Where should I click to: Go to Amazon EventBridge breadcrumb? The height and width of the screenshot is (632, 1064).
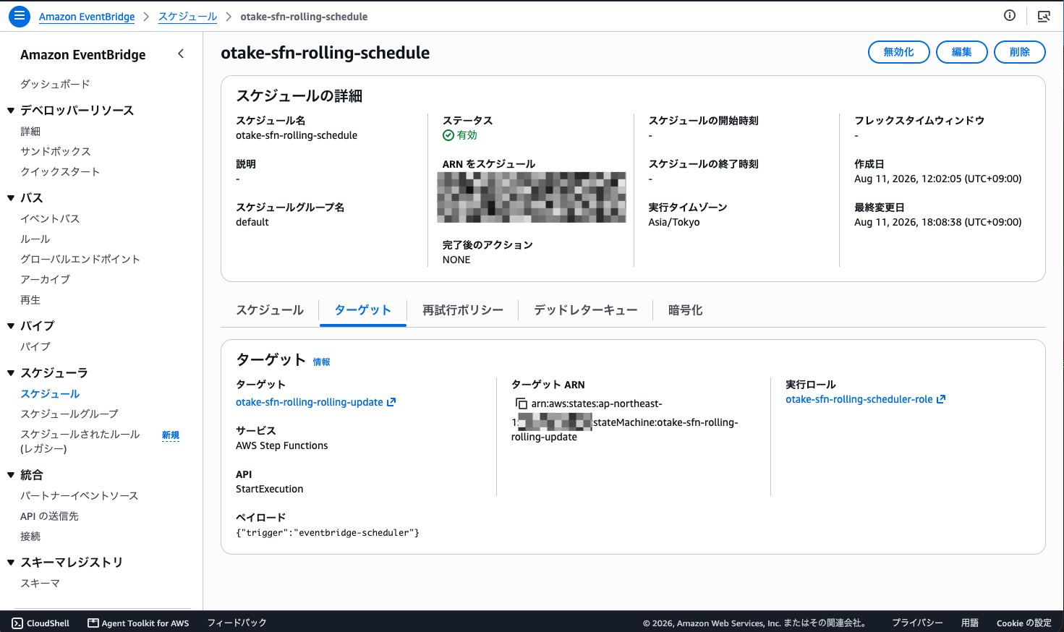[87, 17]
